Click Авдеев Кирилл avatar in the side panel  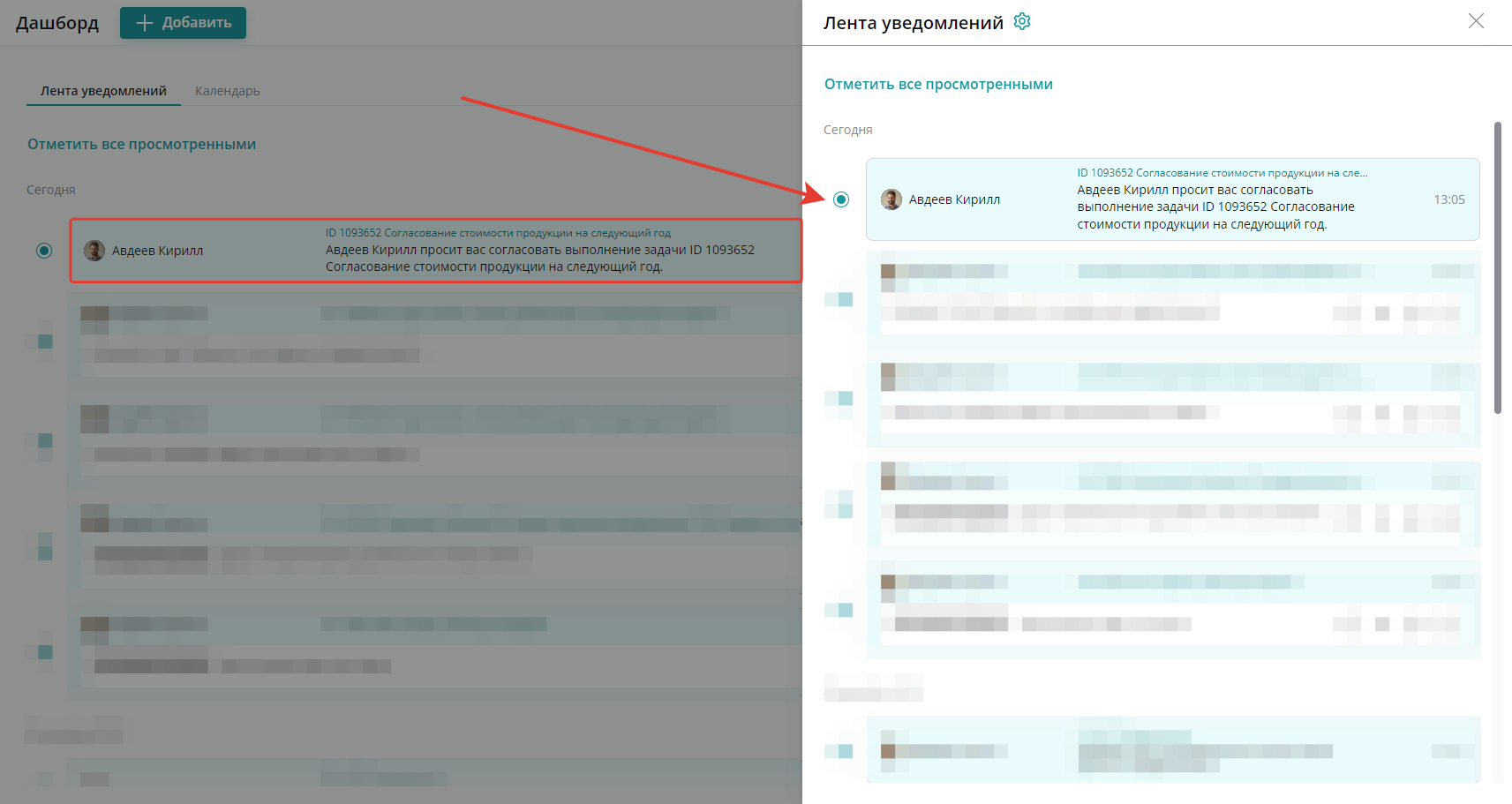pyautogui.click(x=891, y=199)
